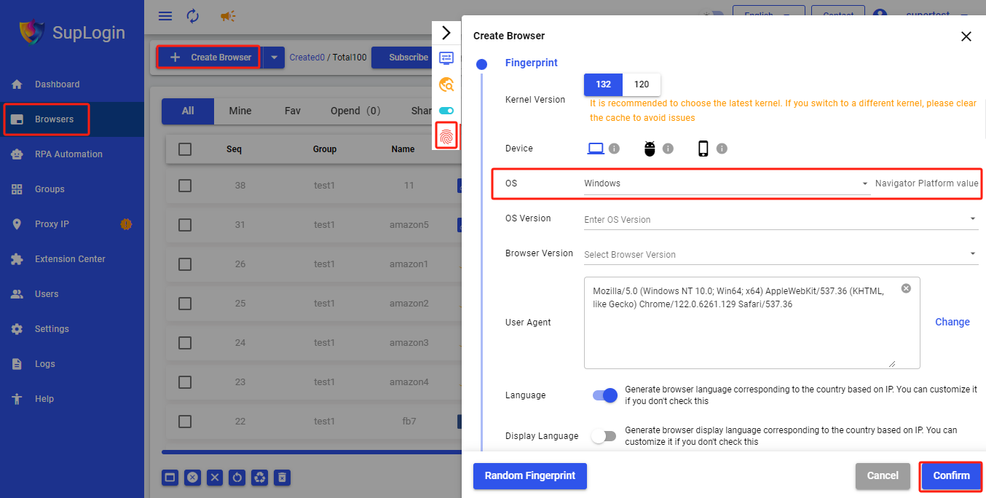Click the recycle icon in bottom toolbar
This screenshot has height=498, width=986.
pyautogui.click(x=260, y=478)
